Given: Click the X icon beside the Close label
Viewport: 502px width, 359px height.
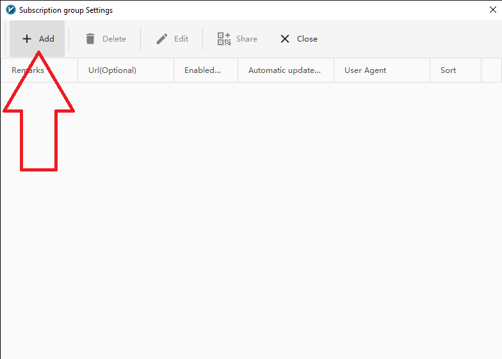Looking at the screenshot, I should click(x=285, y=39).
